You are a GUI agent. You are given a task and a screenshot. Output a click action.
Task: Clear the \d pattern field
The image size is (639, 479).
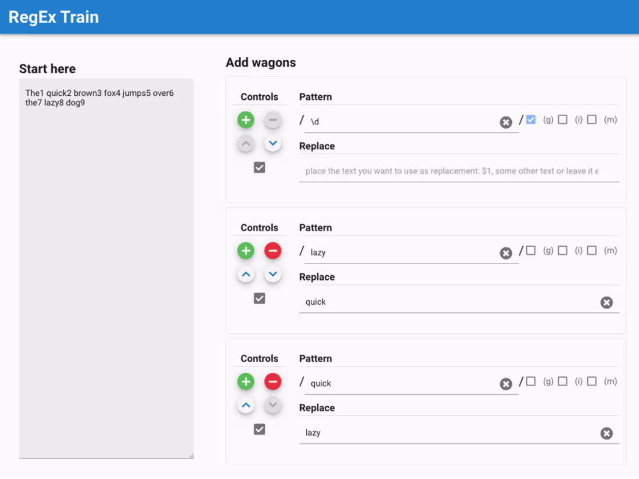coord(506,122)
